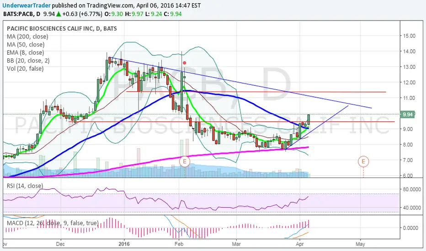Click the red dot above February candle

tap(185, 63)
